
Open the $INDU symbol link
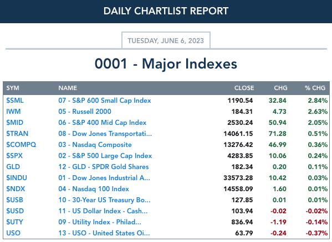click(x=17, y=178)
